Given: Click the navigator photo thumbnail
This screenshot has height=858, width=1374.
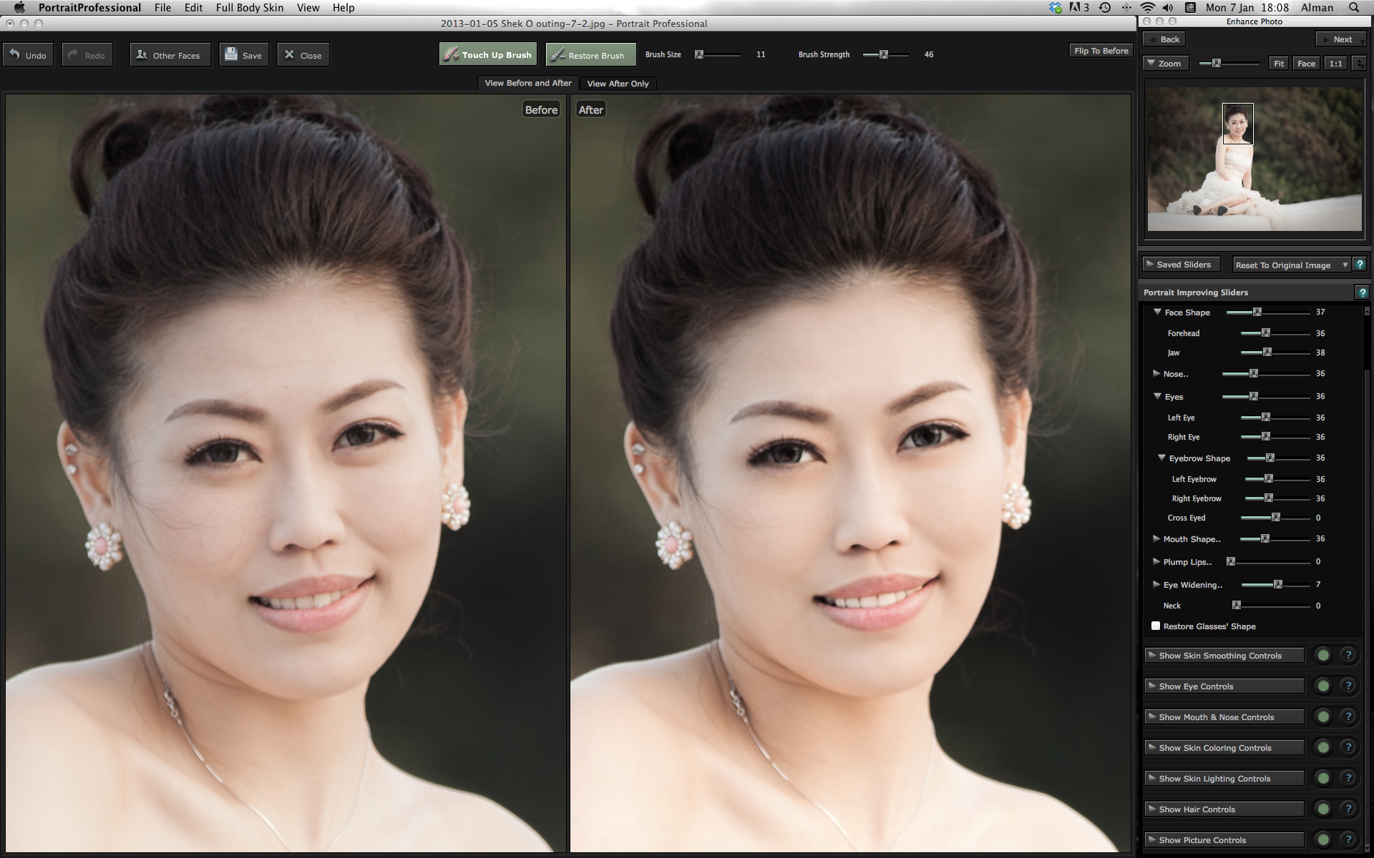Looking at the screenshot, I should click(x=1254, y=159).
